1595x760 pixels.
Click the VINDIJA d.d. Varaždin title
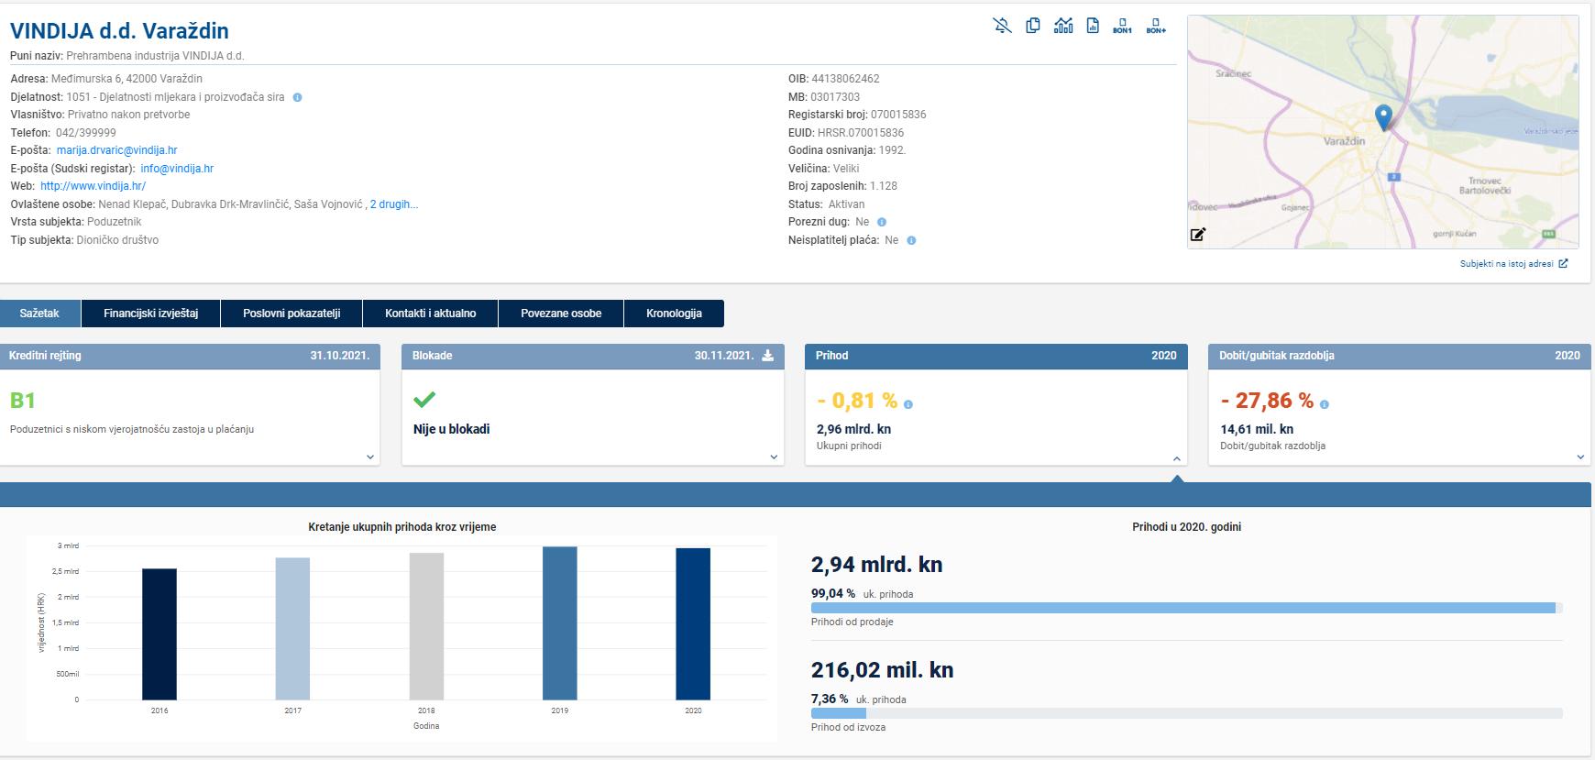click(x=119, y=31)
